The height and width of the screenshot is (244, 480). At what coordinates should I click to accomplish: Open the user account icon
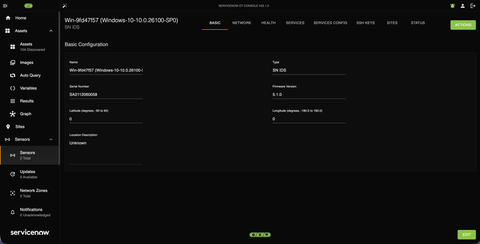[462, 6]
